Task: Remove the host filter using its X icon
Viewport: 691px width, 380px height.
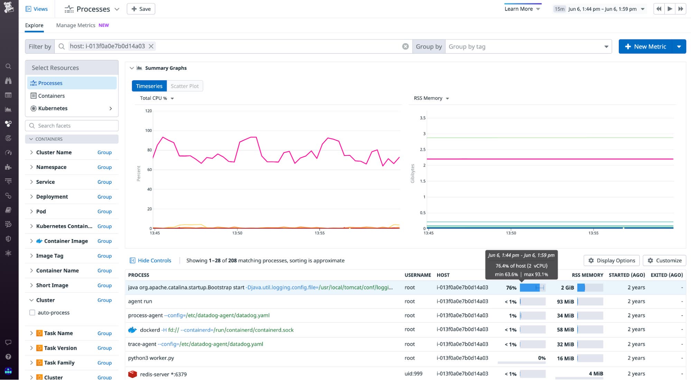Action: coord(151,46)
